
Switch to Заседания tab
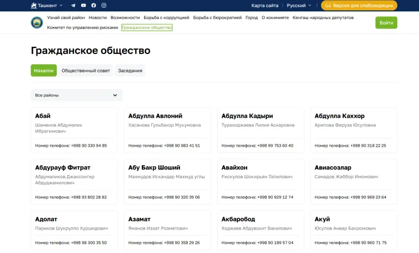(x=130, y=70)
